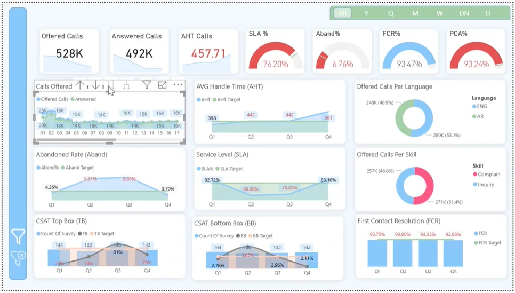Open filter funnel icon in blue sidebar
Screen dimensions: 515x293
(x=18, y=236)
